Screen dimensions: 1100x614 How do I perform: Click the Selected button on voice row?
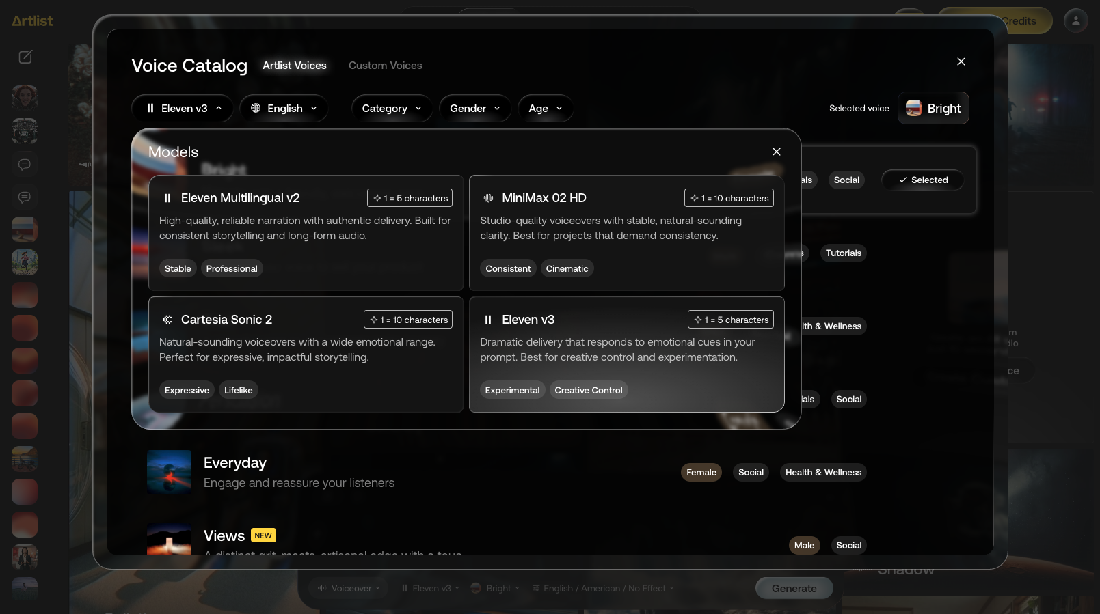click(x=923, y=180)
